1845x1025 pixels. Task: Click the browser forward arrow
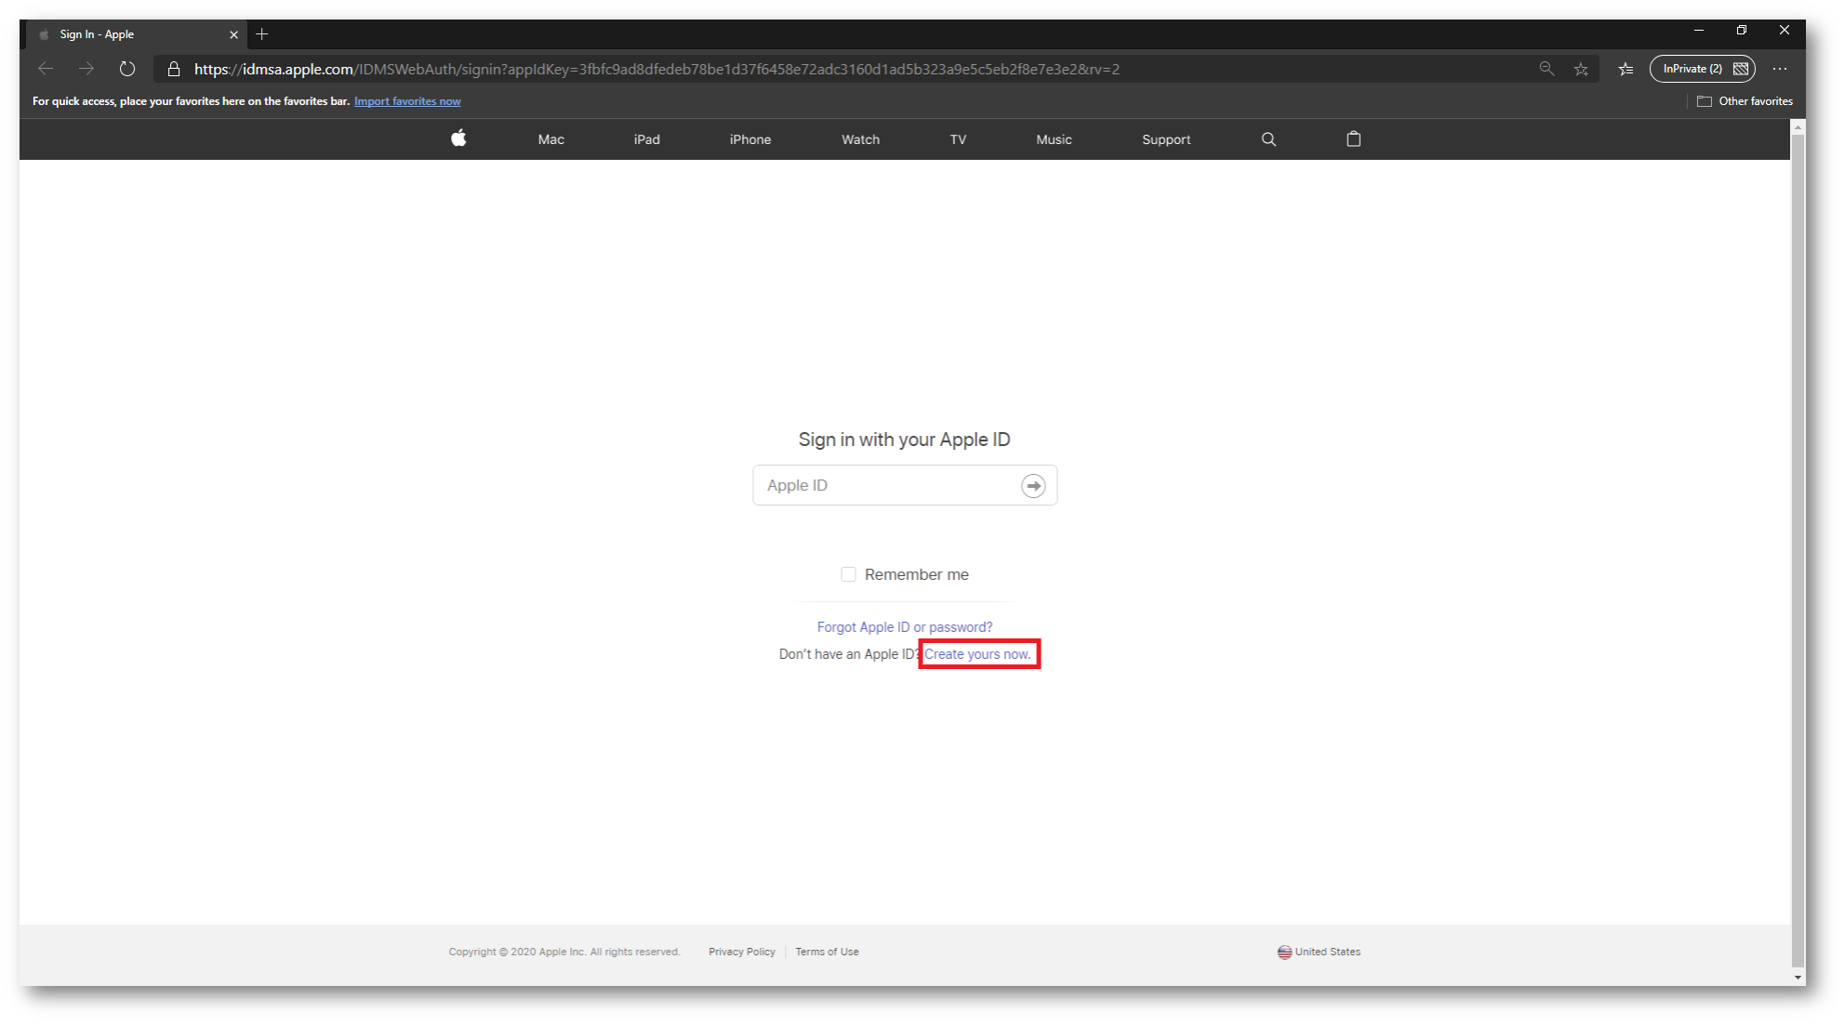tap(86, 69)
